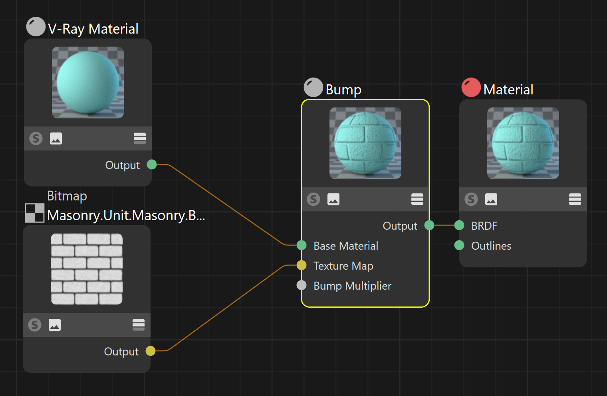Collapse V-Ray Material node using hamburger icon
Screen dimensions: 607x396
(140, 139)
